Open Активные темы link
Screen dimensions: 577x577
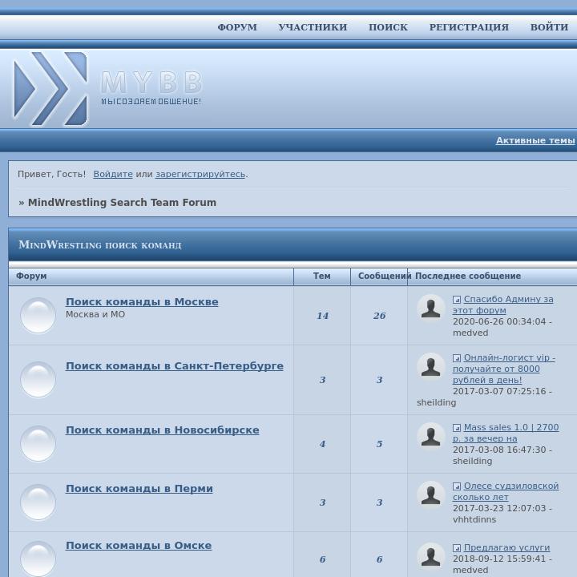pyautogui.click(x=535, y=140)
